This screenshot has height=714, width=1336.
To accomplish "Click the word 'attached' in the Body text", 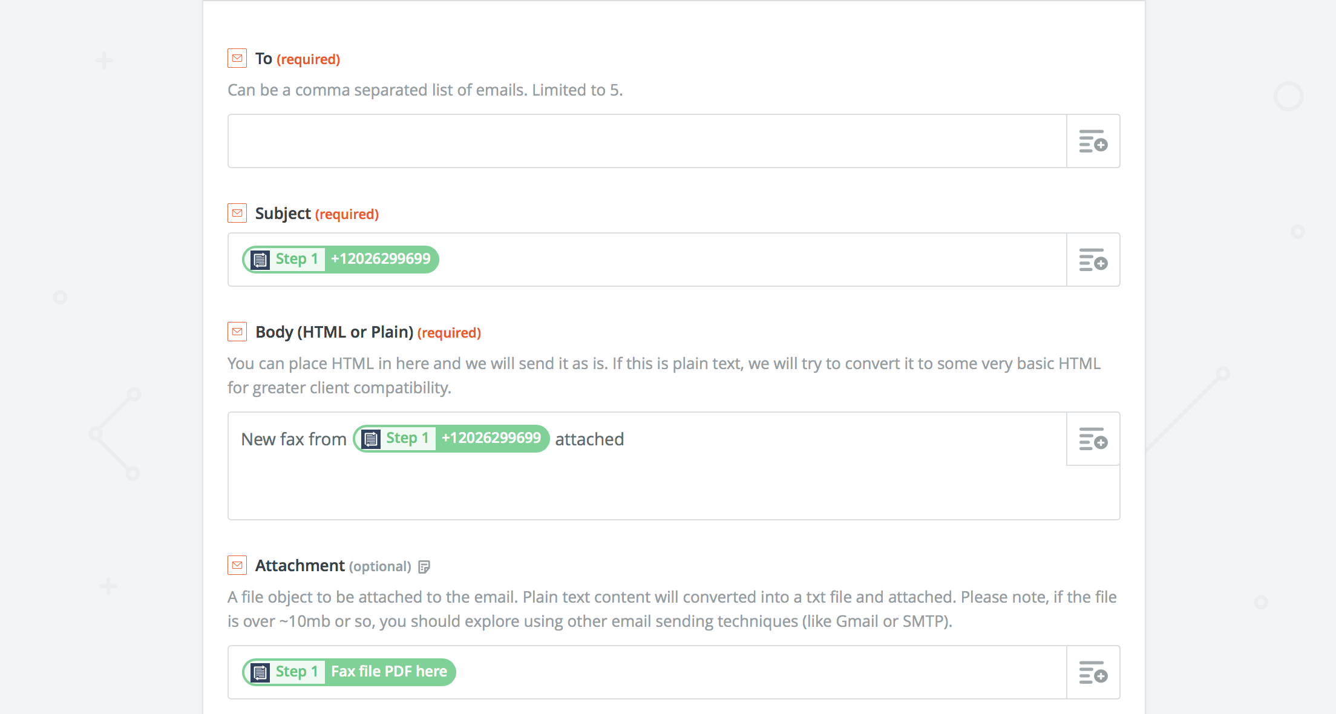I will click(589, 439).
